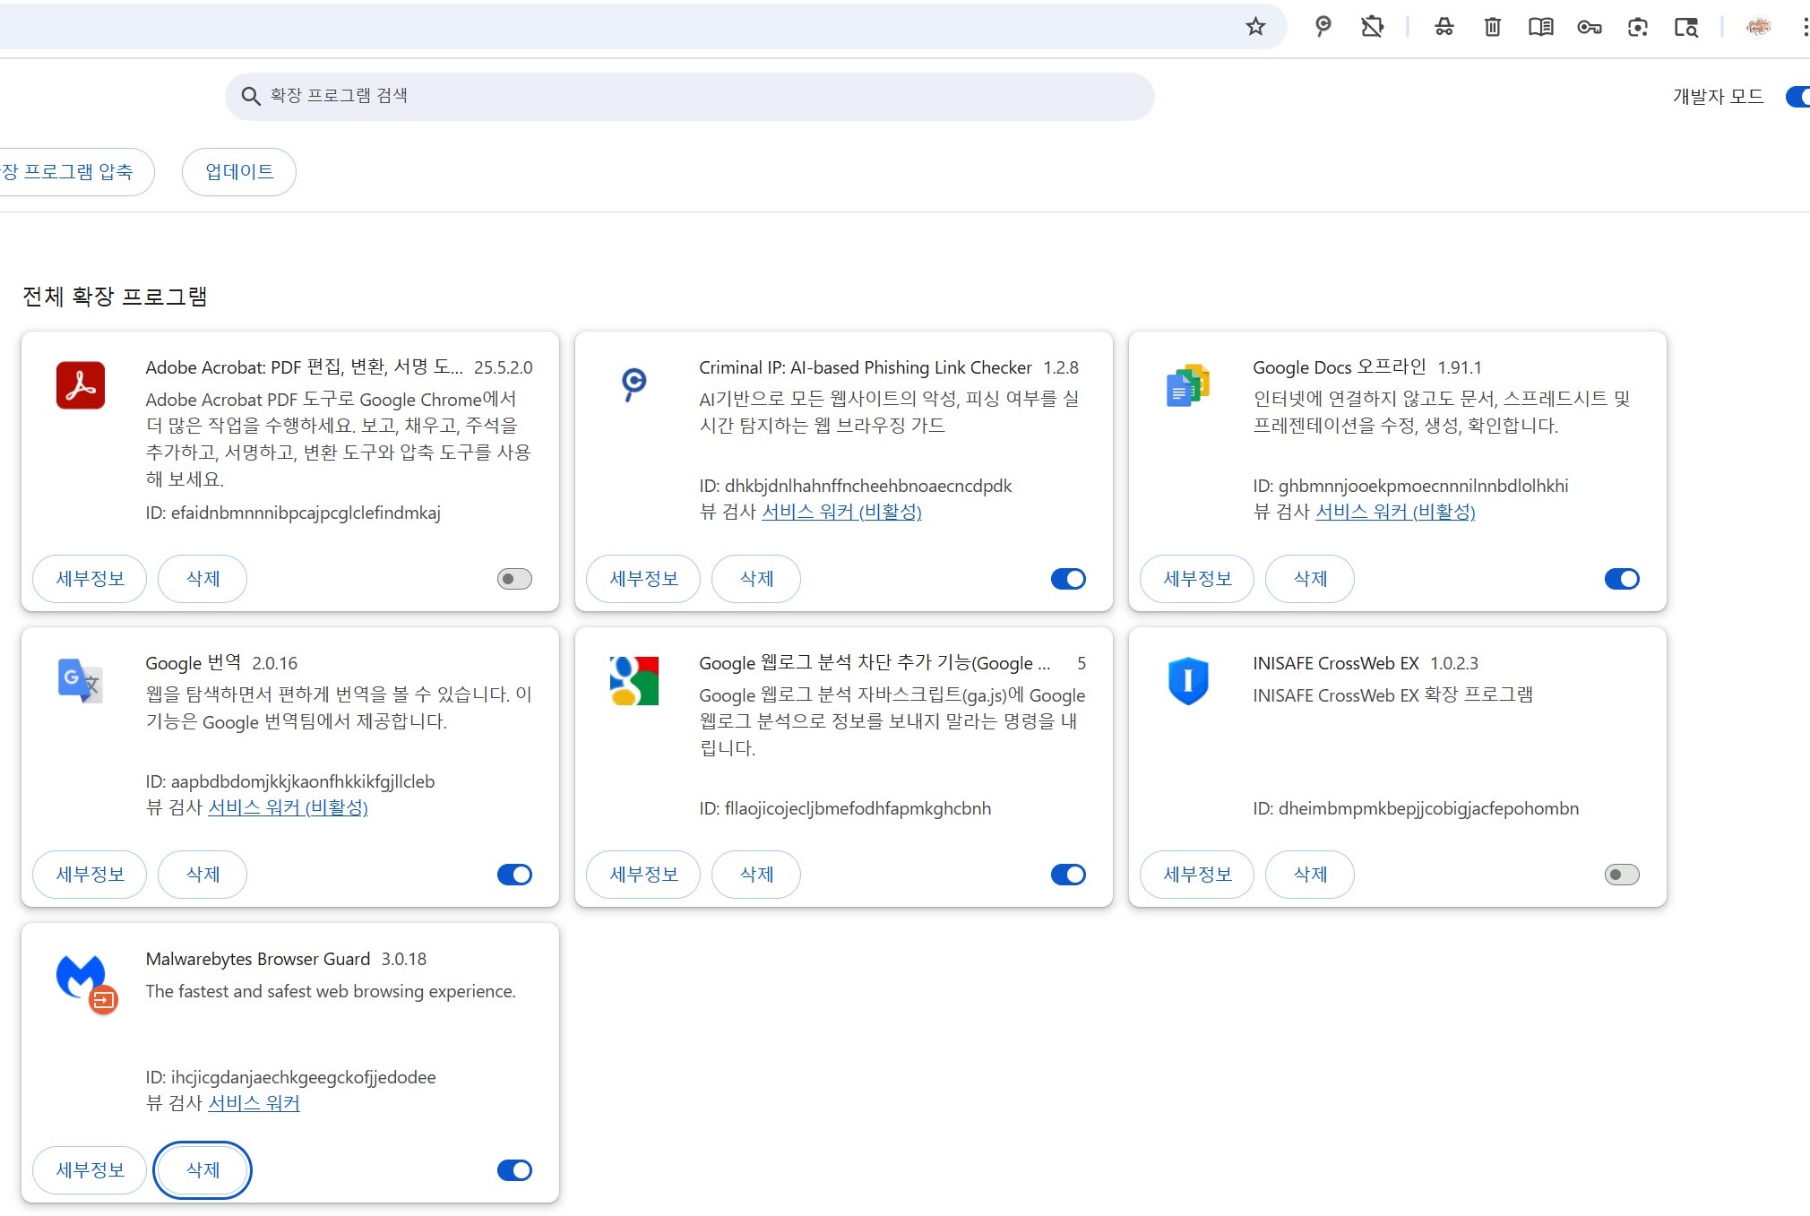Click the Criminal IP extension card icon
This screenshot has width=1810, height=1216.
[x=633, y=384]
